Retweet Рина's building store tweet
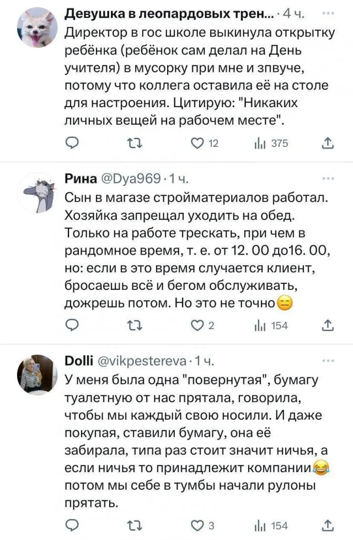Image resolution: width=353 pixels, height=540 pixels. coord(133,326)
